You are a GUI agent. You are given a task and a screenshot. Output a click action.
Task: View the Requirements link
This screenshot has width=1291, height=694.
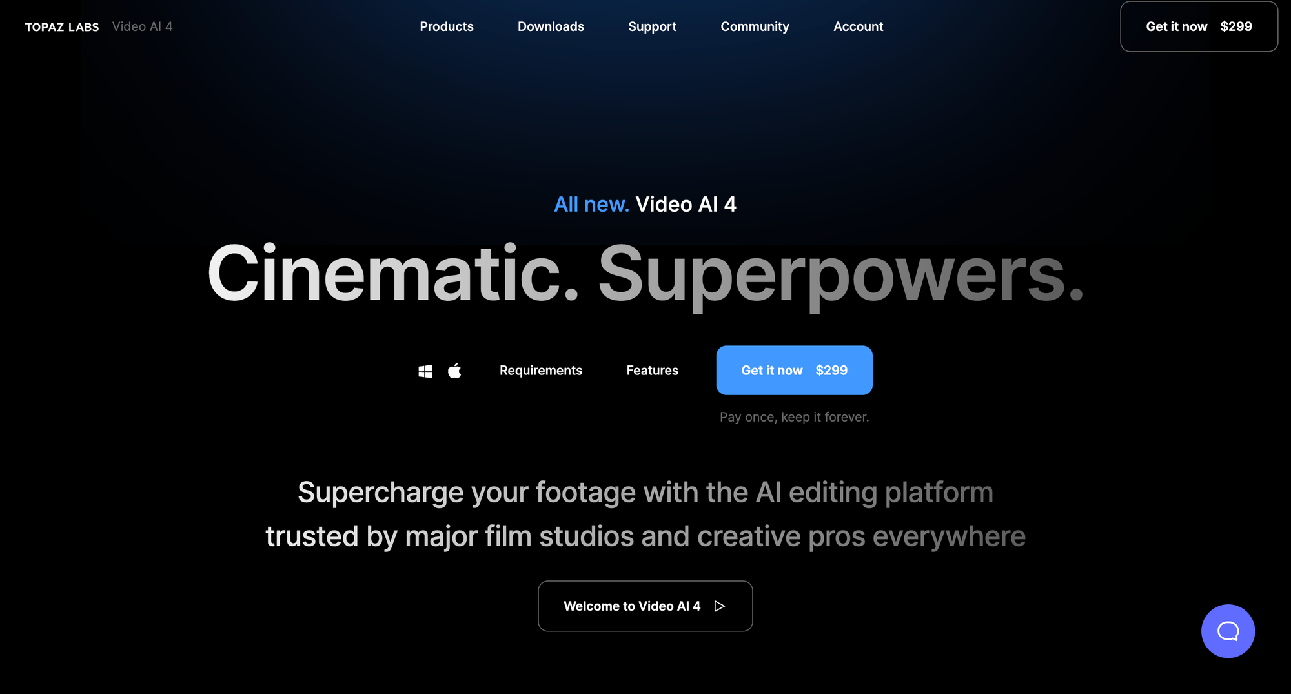tap(541, 371)
